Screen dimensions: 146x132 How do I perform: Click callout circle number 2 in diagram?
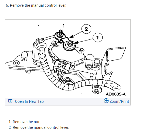coord(86,29)
